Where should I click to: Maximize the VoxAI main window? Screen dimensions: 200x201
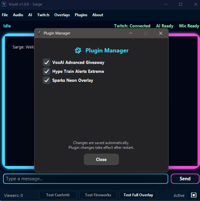181,4
